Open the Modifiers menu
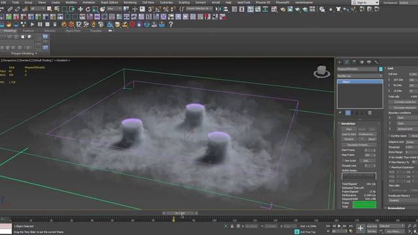The image size is (418, 235). click(71, 3)
